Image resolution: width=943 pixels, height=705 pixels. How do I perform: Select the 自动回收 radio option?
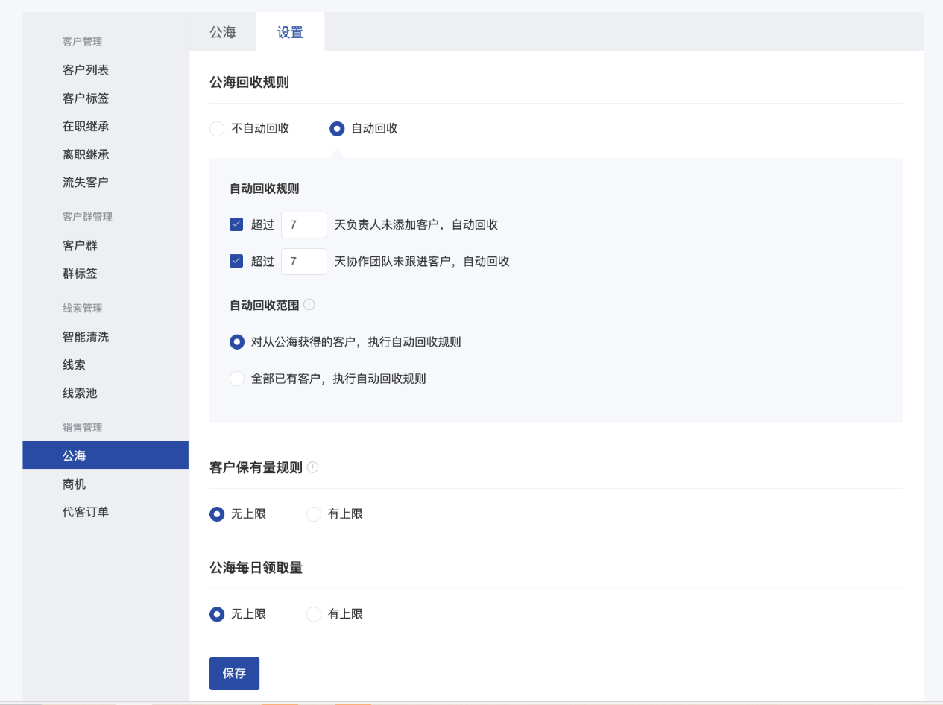[337, 129]
